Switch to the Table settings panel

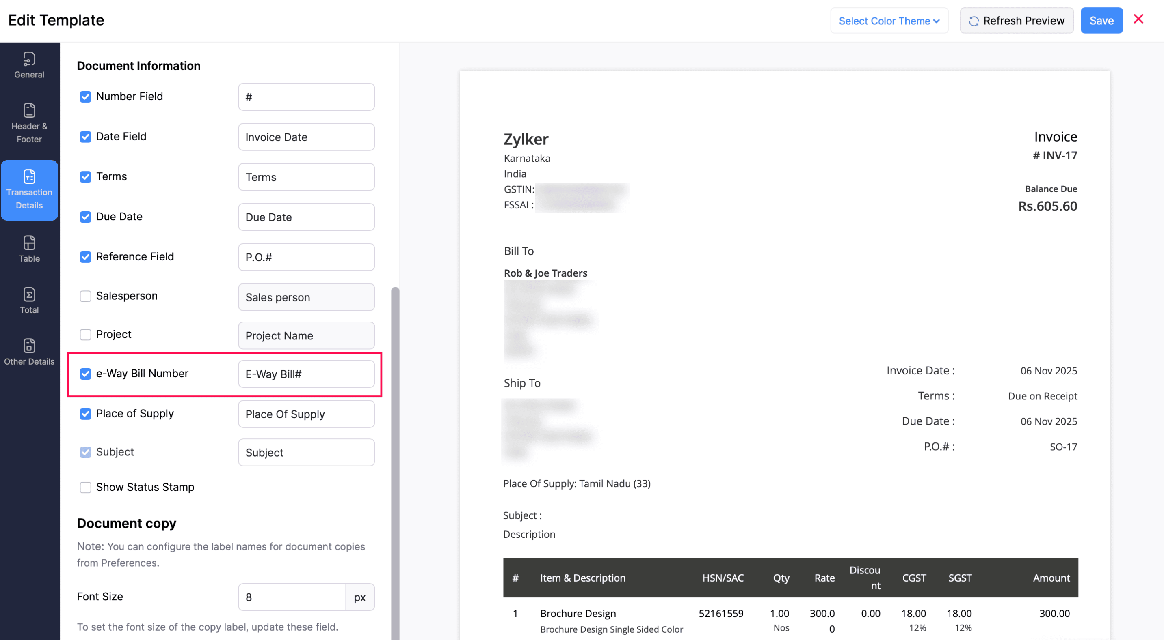[28, 249]
